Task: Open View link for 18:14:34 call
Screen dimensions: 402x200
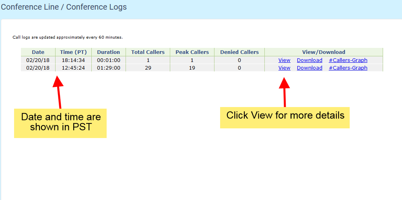Action: tap(284, 60)
